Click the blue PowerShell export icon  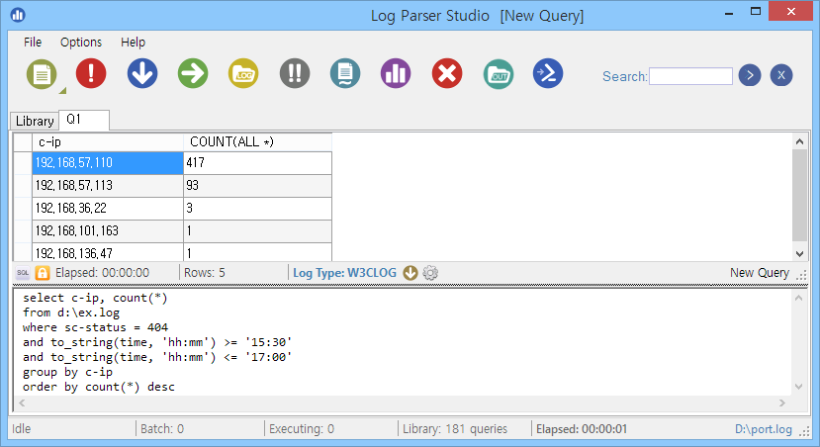(x=548, y=73)
